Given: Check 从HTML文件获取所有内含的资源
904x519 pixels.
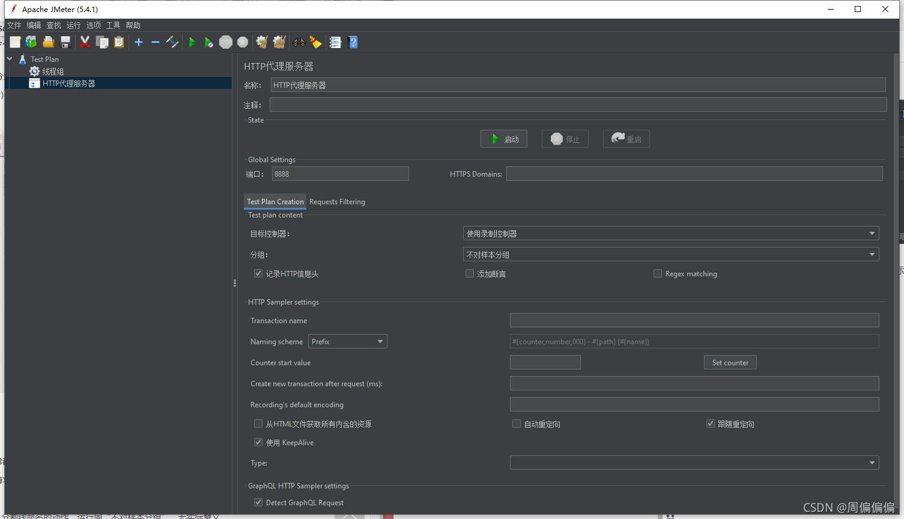Looking at the screenshot, I should point(258,423).
